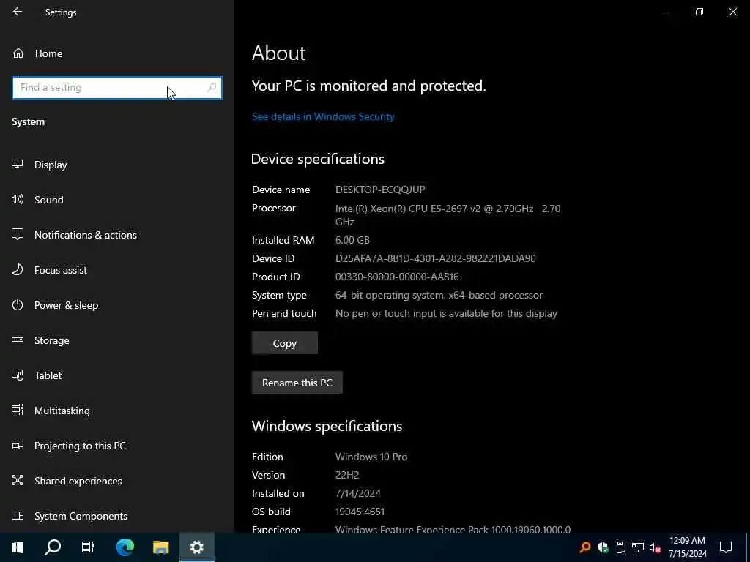Click the Power & sleep icon
The image size is (750, 562).
point(18,305)
